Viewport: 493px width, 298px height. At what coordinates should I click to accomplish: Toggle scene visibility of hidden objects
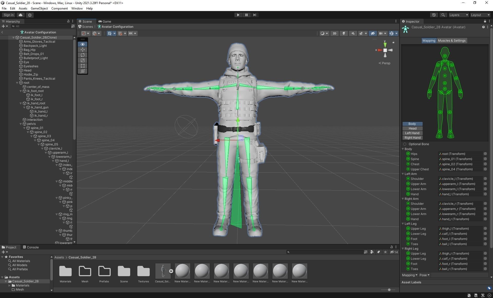click(x=373, y=33)
